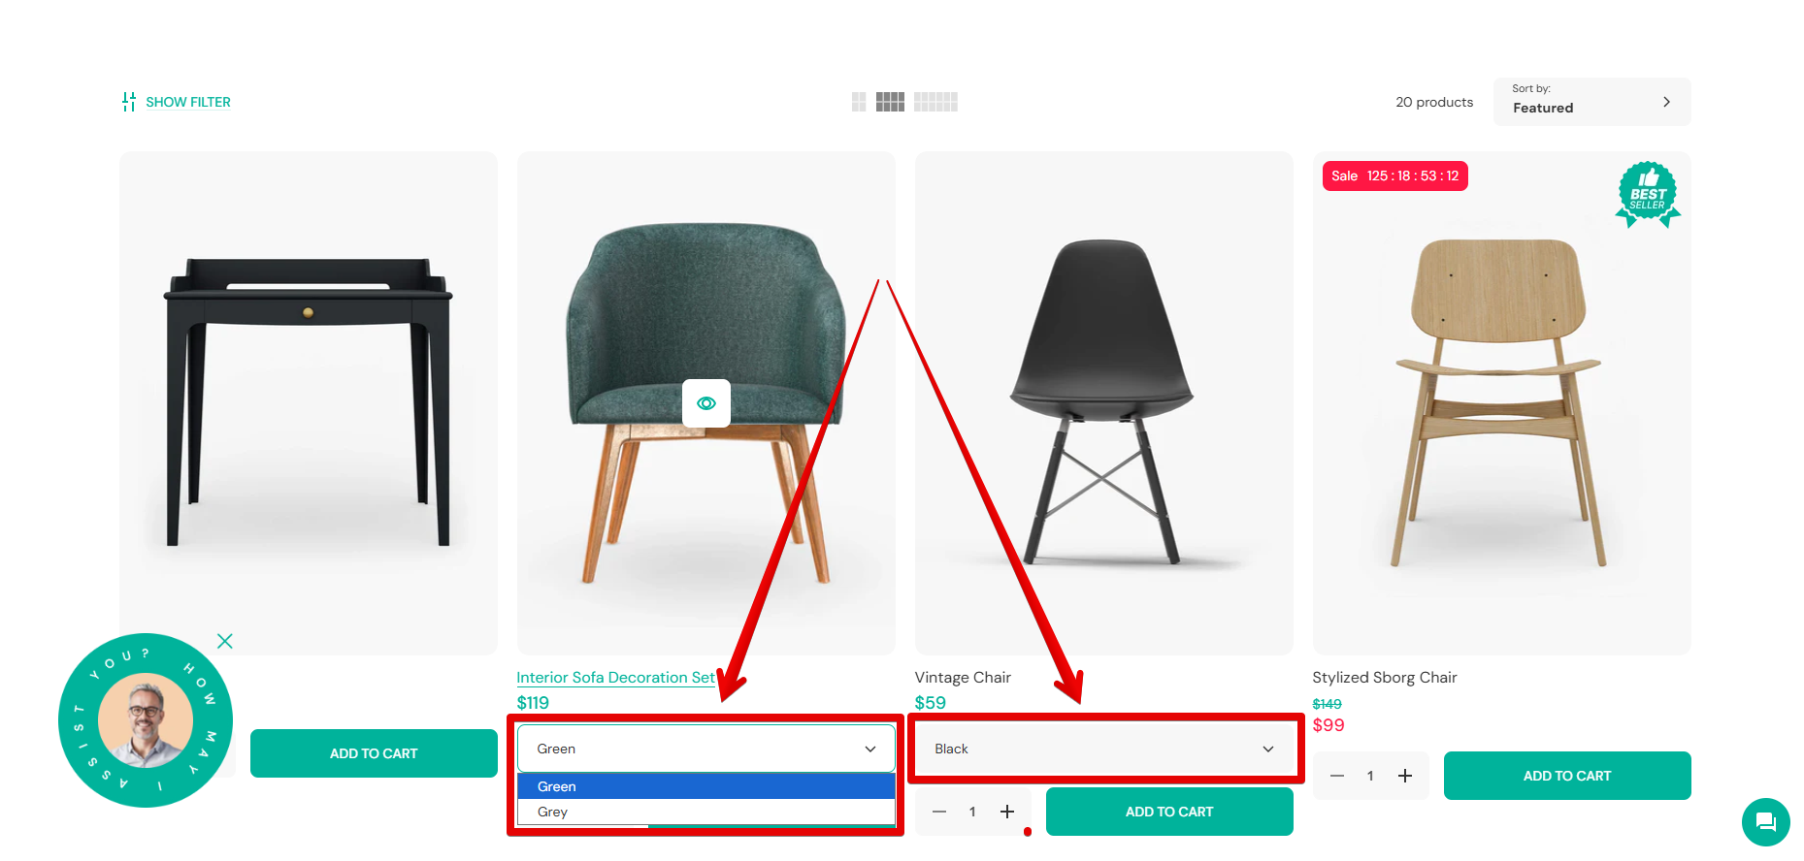Click the Best Seller badge
This screenshot has height=861, width=1804.
pyautogui.click(x=1648, y=194)
